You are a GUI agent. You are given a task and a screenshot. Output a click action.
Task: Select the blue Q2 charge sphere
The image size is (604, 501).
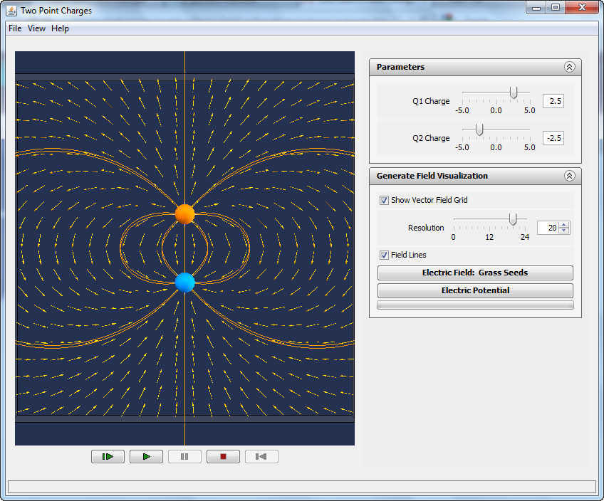185,283
